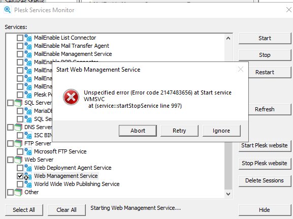The width and height of the screenshot is (293, 219).
Task: Click the FTP Server group icon
Action: coord(18,143)
